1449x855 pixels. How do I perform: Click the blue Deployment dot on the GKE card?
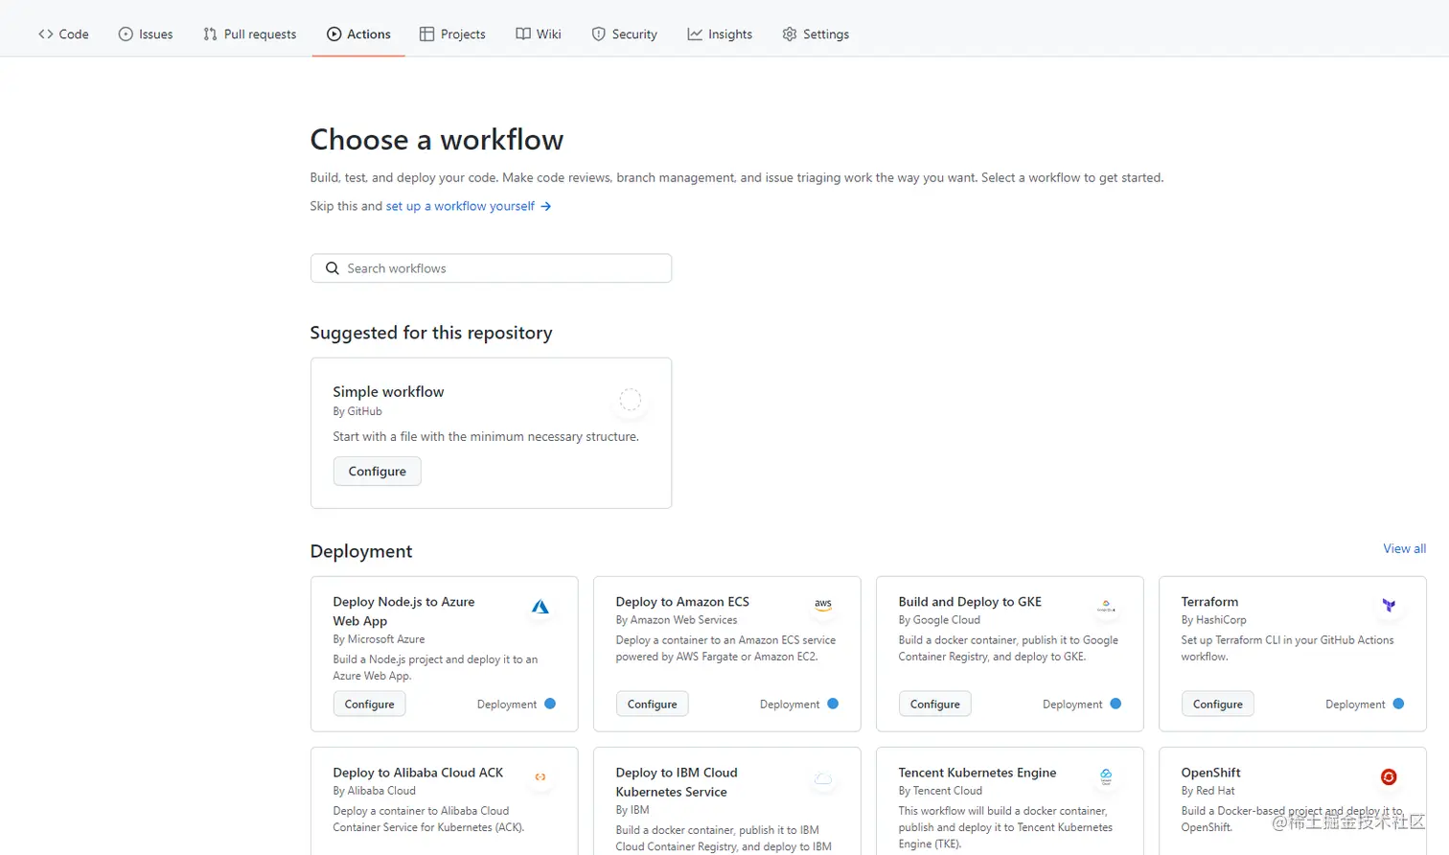point(1115,704)
